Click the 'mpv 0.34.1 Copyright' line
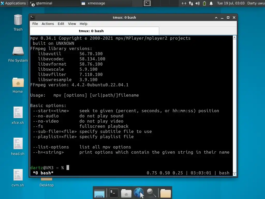The image size is (265, 199). [110, 38]
